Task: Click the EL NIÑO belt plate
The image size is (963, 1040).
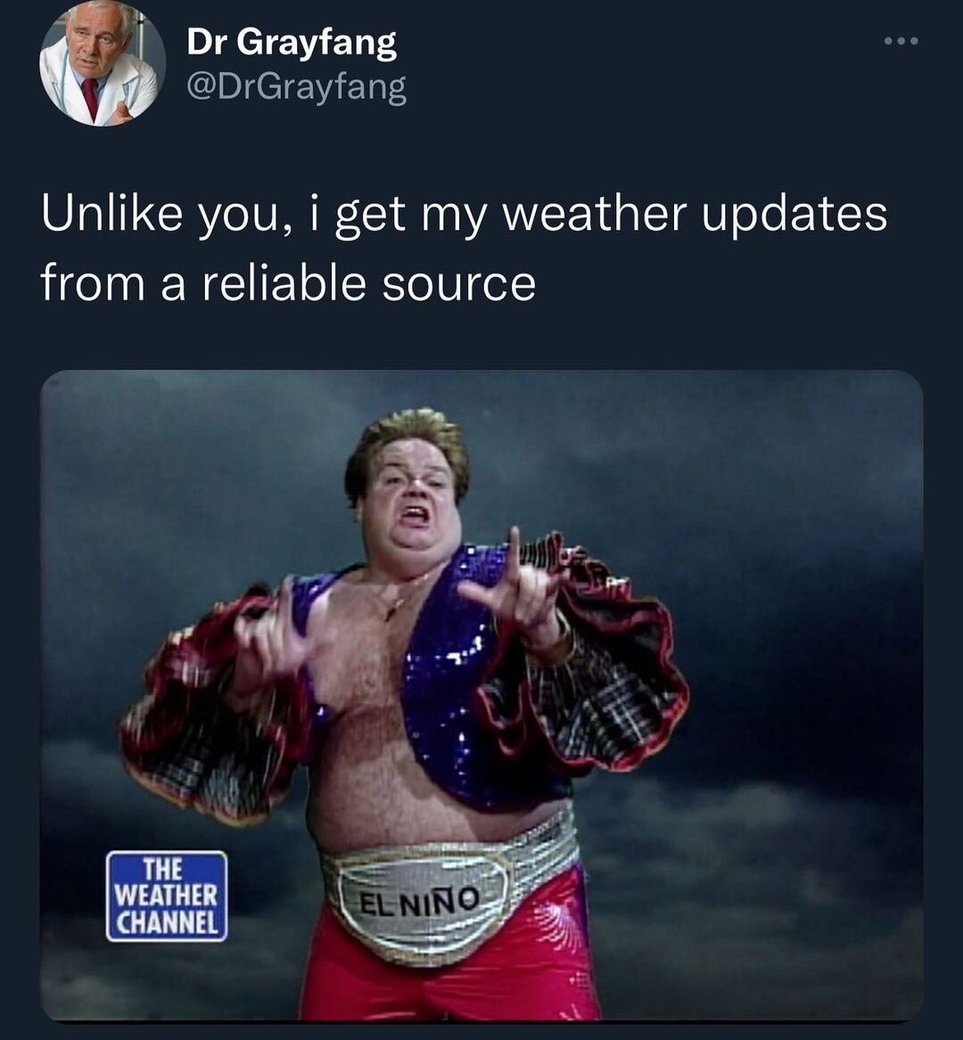Action: [419, 901]
